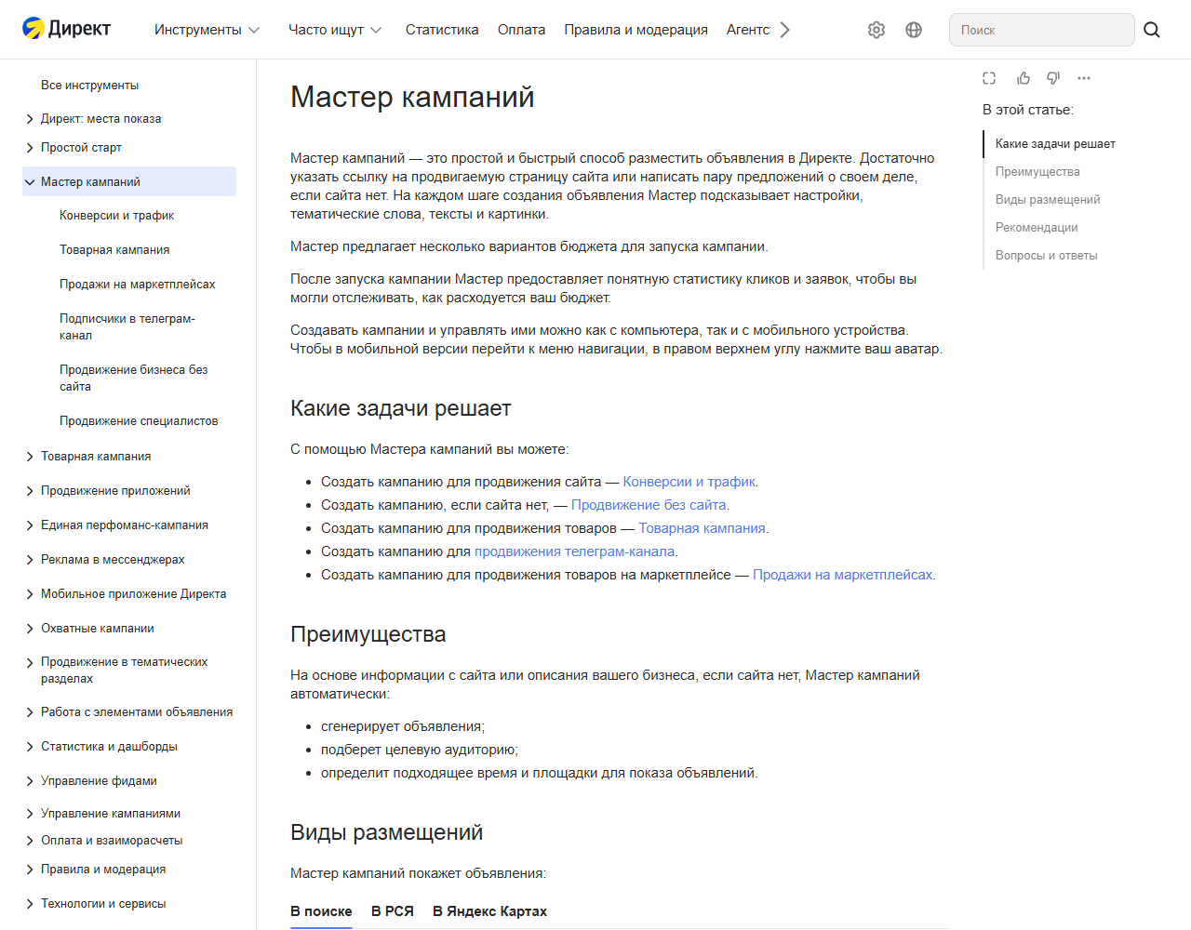Jump to Вопросы и ответы section

click(x=1047, y=256)
